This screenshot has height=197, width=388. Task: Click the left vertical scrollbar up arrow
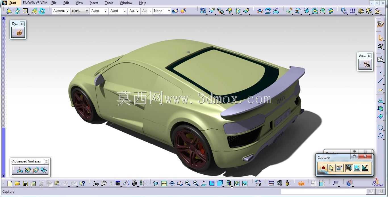tap(3, 18)
